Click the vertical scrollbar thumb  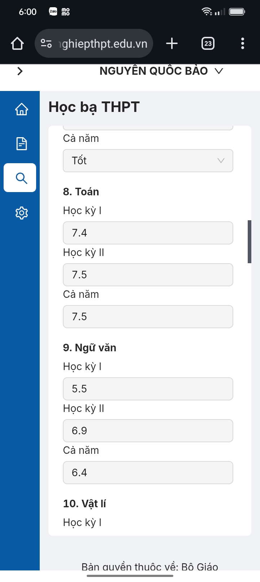point(249,242)
